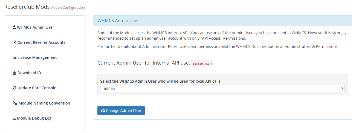
Task: Click the recycle icon on Change Admin User button
Action: [x=103, y=111]
